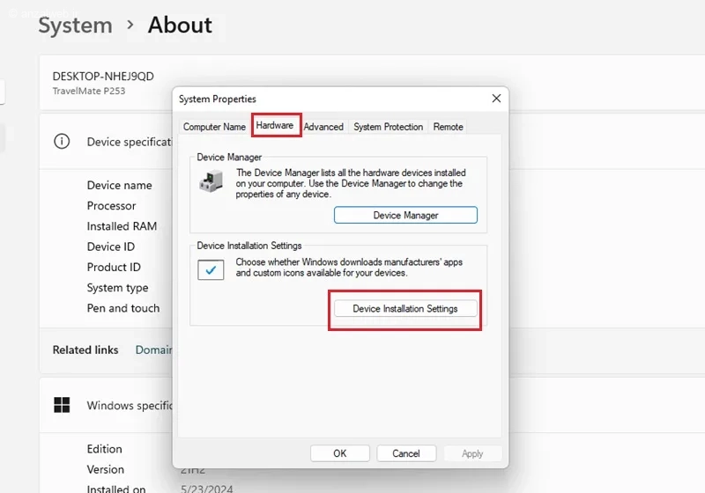The height and width of the screenshot is (493, 705).
Task: Open the Advanced tab
Action: click(x=323, y=127)
